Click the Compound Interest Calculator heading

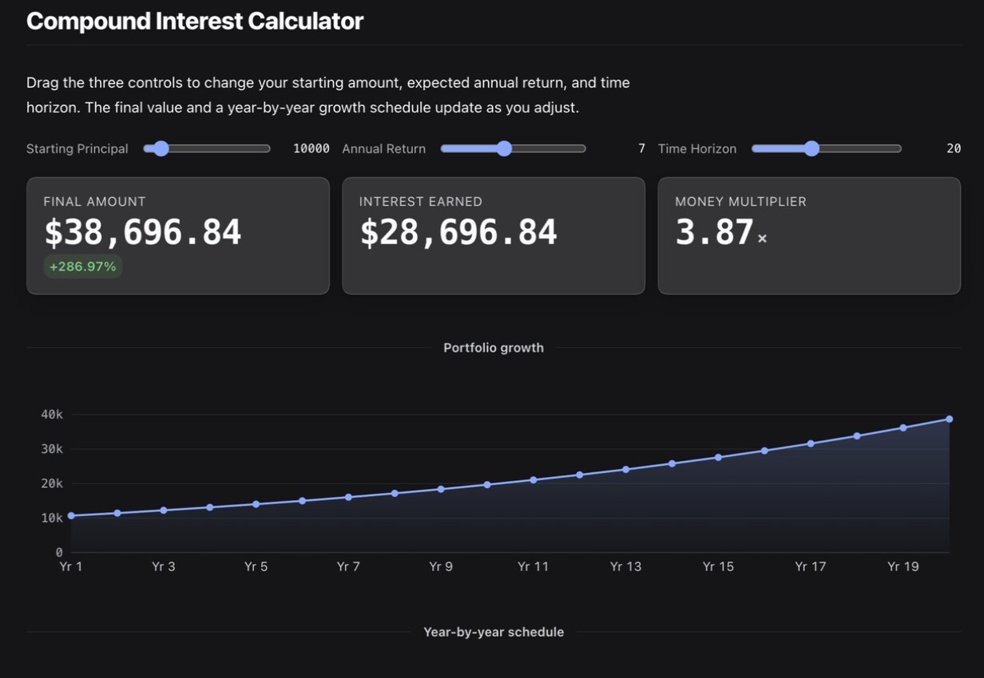pos(195,21)
